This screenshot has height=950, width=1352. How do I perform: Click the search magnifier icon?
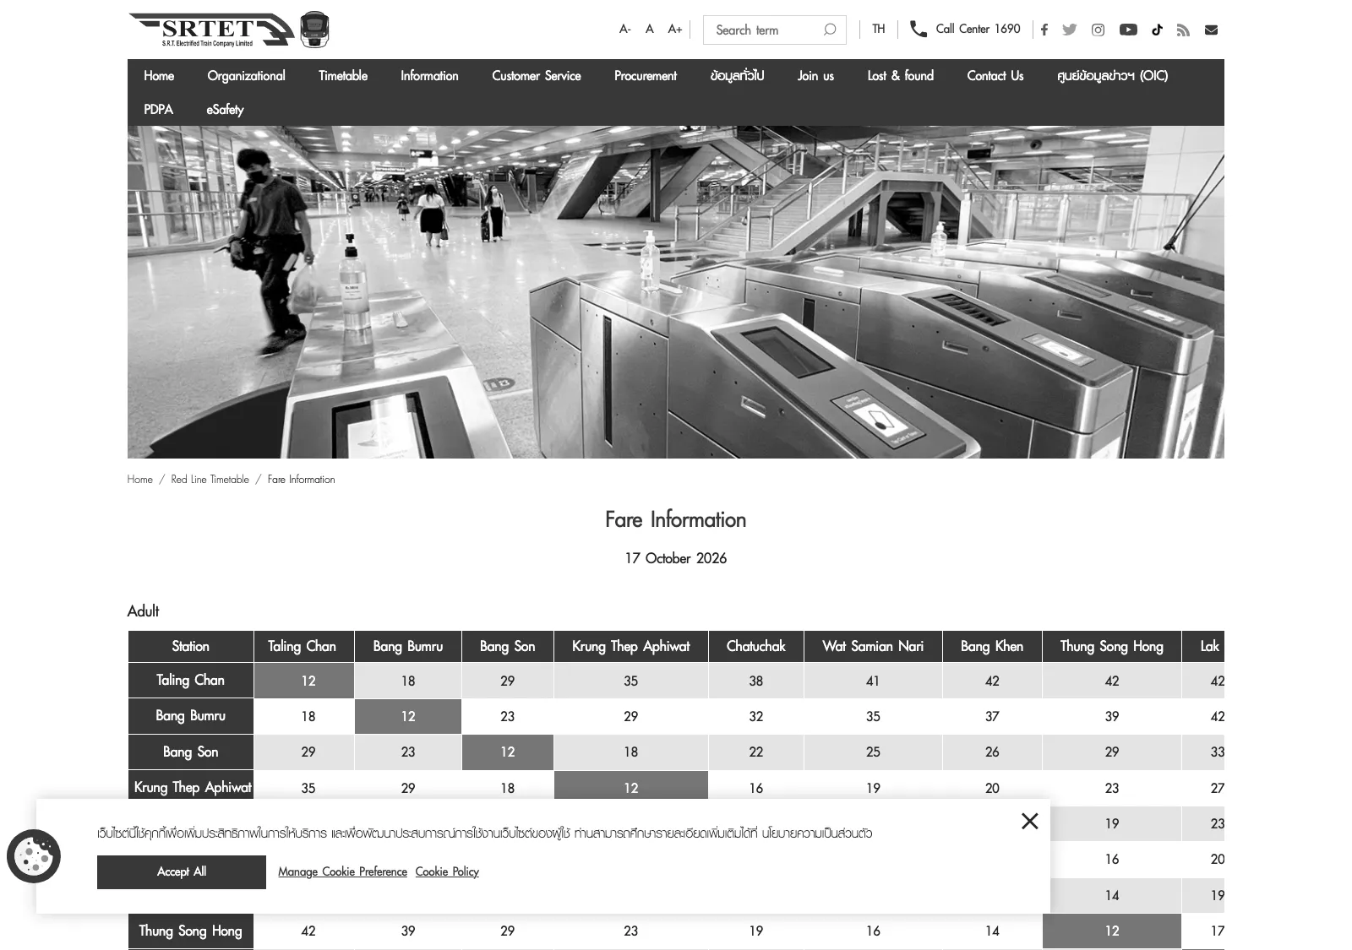pos(830,30)
